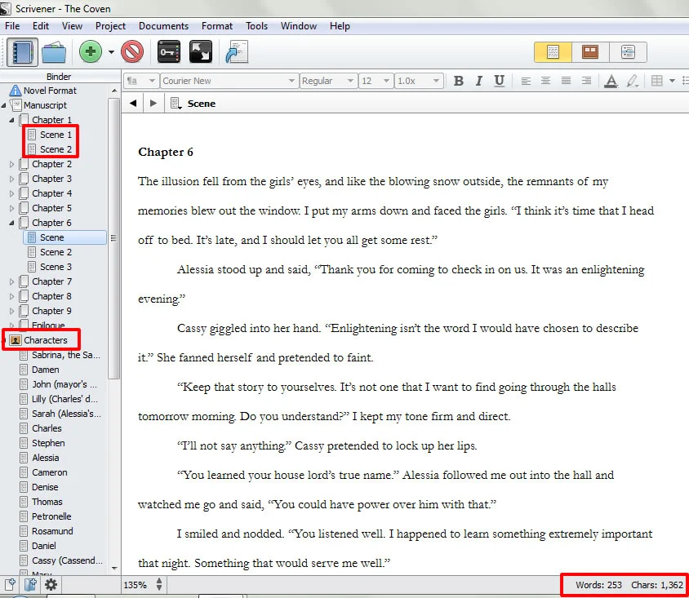This screenshot has height=598, width=689.
Task: Expand Chapter 9 in binder
Action: [12, 311]
